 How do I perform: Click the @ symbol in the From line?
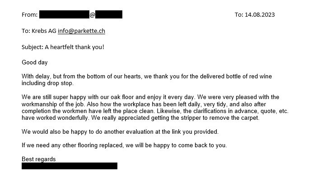click(93, 15)
